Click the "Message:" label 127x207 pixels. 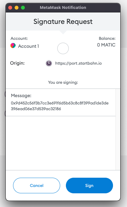[21, 96]
